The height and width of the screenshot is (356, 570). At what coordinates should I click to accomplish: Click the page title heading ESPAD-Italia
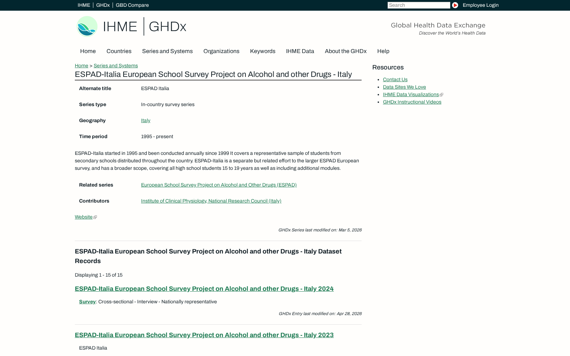213,74
